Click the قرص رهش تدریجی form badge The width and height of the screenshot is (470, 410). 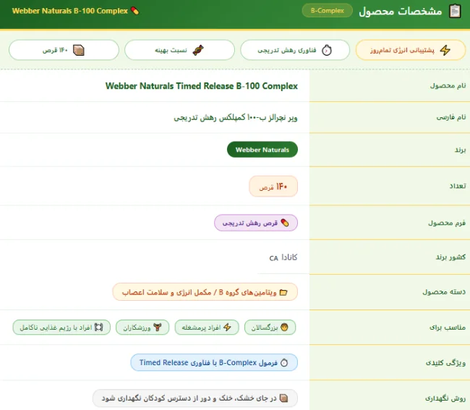[x=256, y=223]
